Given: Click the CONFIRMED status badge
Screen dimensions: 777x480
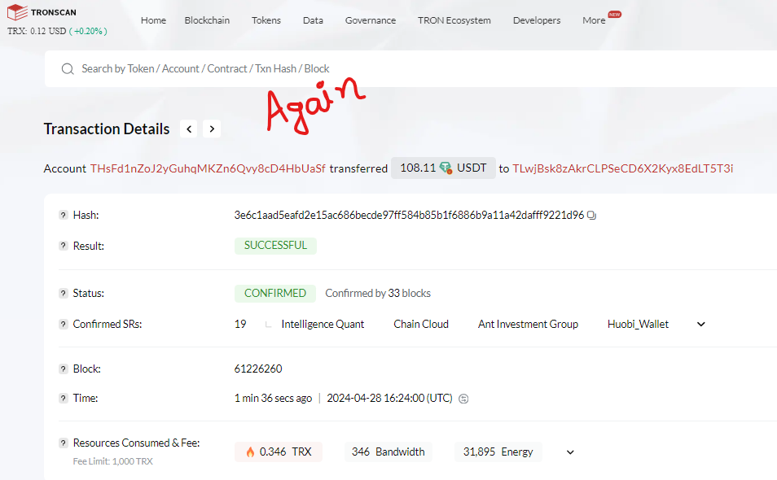Looking at the screenshot, I should click(x=275, y=294).
